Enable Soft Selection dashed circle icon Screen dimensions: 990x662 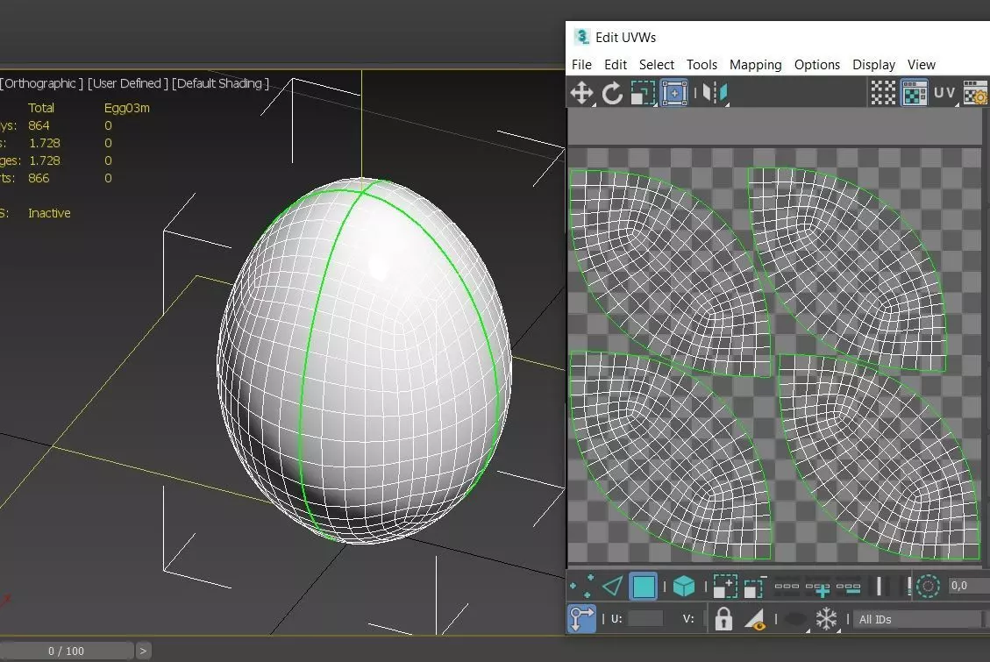[928, 587]
